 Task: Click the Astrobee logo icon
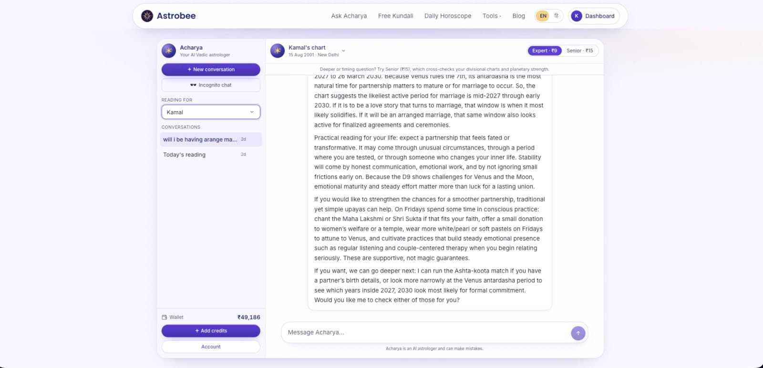(x=147, y=16)
